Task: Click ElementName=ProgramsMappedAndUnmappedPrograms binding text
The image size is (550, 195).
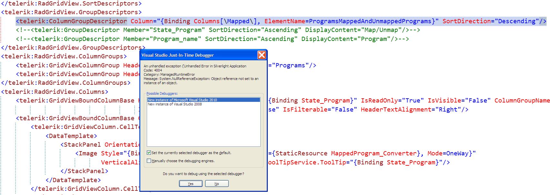Action: point(348,21)
